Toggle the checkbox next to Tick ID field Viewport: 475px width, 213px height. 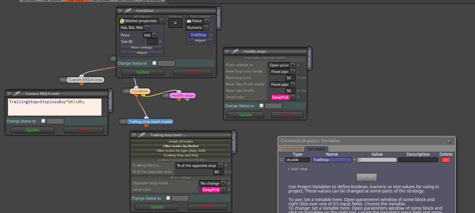(x=160, y=42)
